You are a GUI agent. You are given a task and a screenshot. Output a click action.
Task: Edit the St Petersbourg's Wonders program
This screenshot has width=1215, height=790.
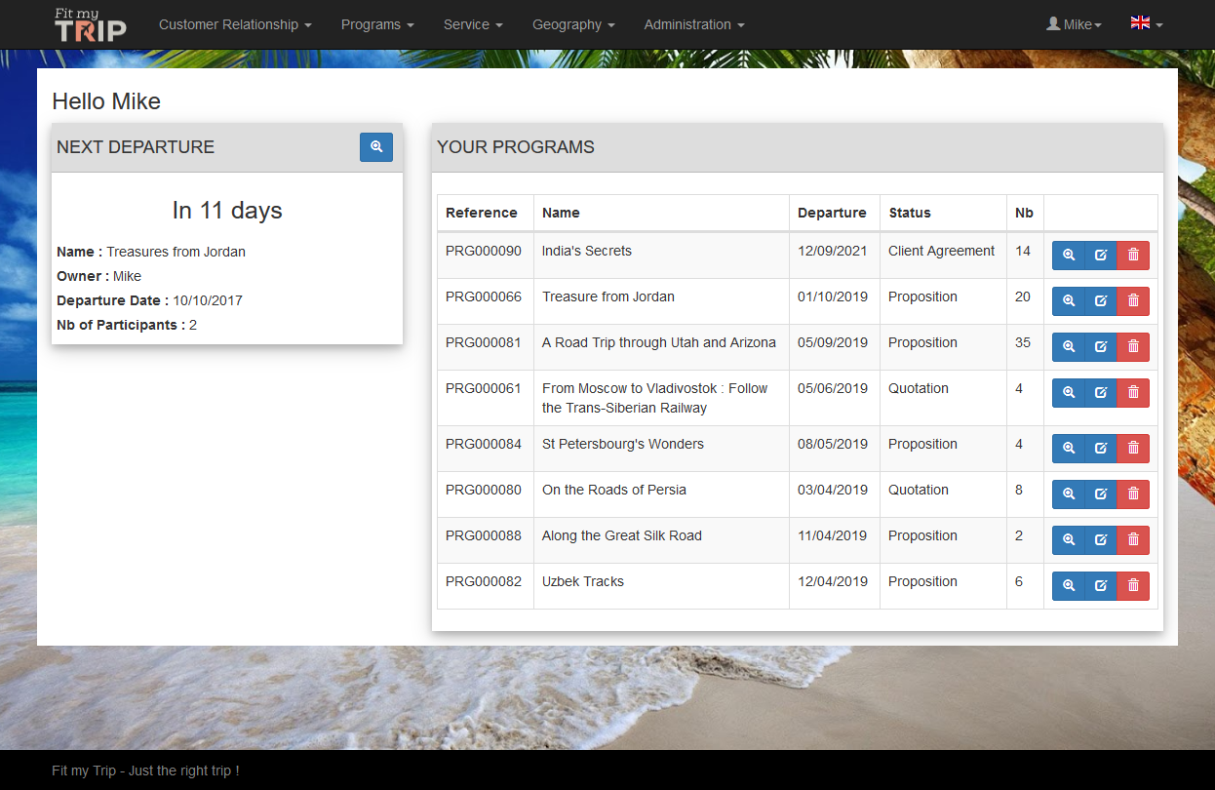(1101, 449)
